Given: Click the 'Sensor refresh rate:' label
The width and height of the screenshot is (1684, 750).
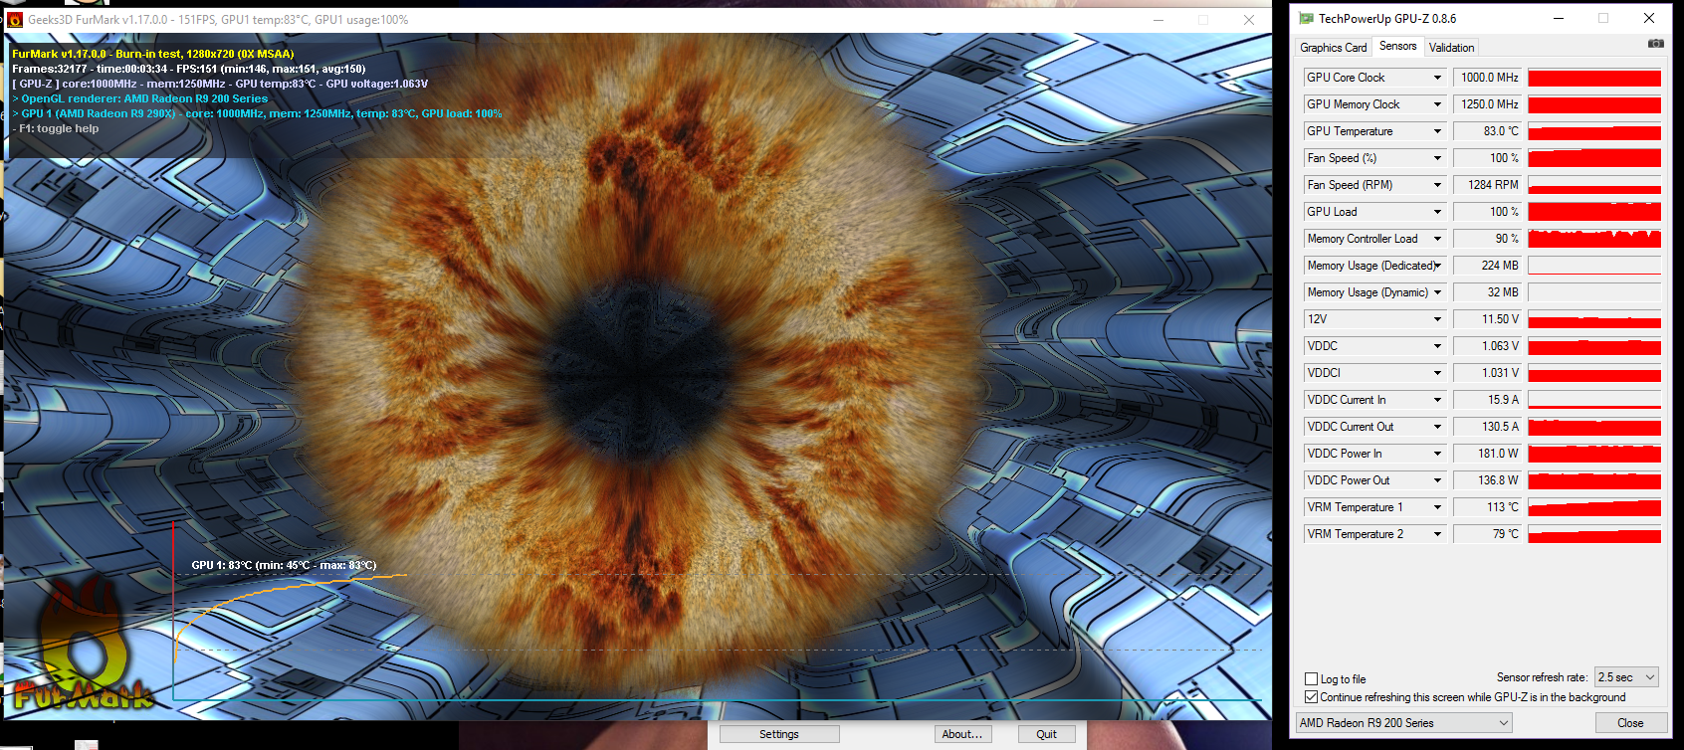Looking at the screenshot, I should click(x=1542, y=677).
